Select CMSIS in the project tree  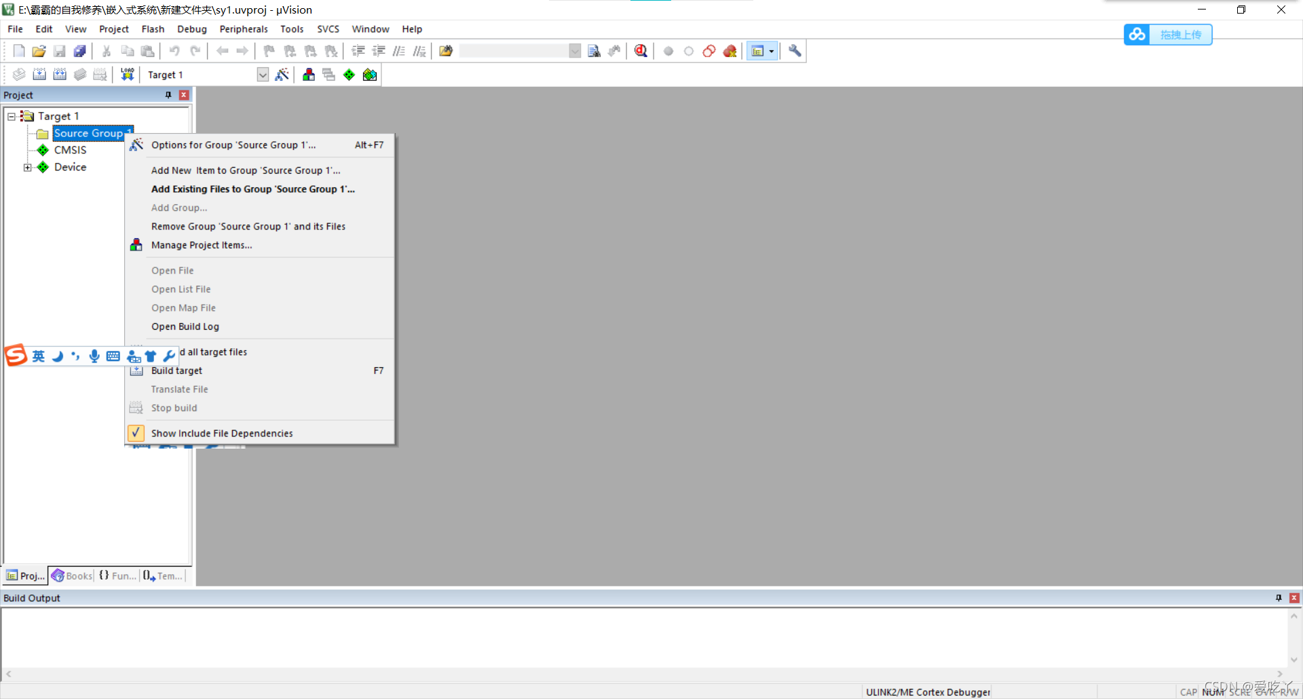(x=70, y=150)
